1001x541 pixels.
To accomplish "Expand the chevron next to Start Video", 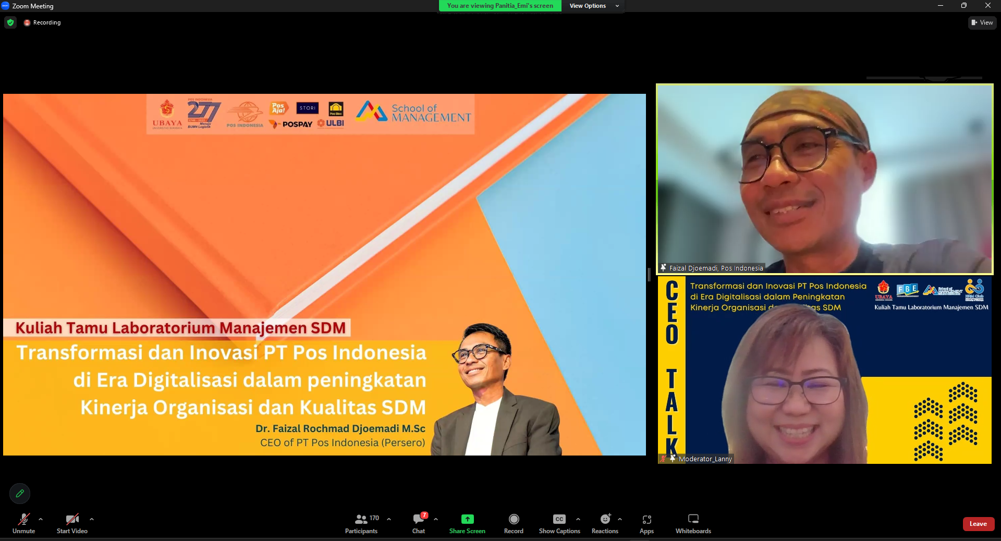I will [92, 520].
